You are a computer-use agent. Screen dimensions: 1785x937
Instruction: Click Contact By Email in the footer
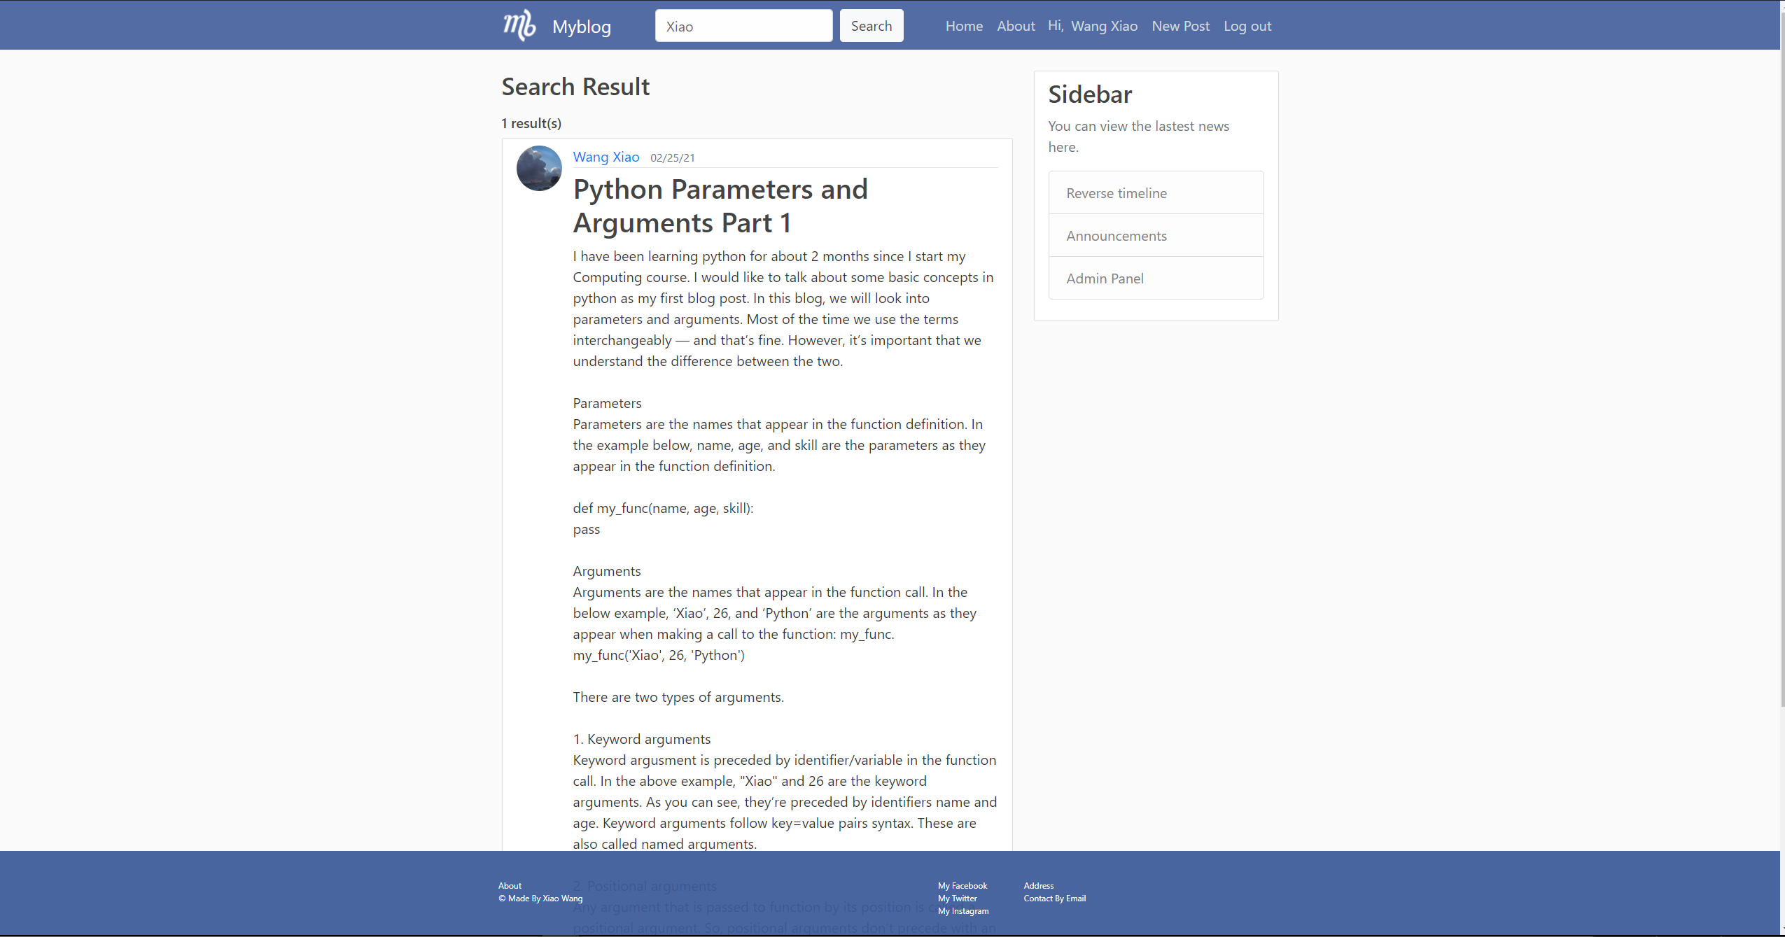click(x=1054, y=898)
